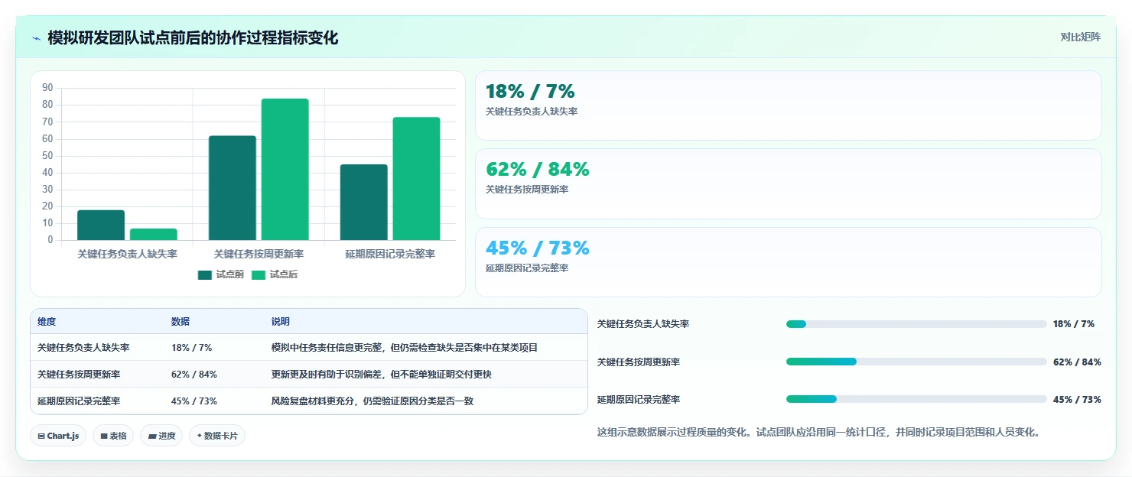Click the note starting 更新更及时有助于识别偏差
1132x477 pixels.
382,375
